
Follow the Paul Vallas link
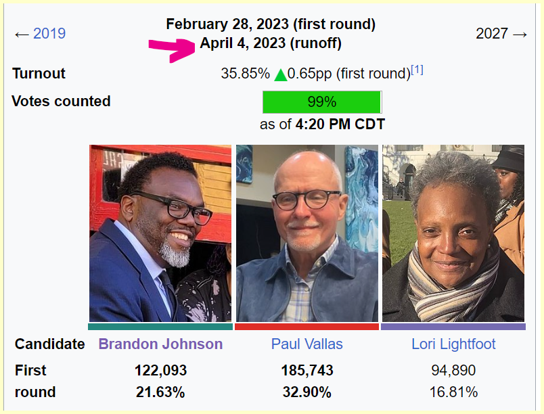pyautogui.click(x=307, y=344)
